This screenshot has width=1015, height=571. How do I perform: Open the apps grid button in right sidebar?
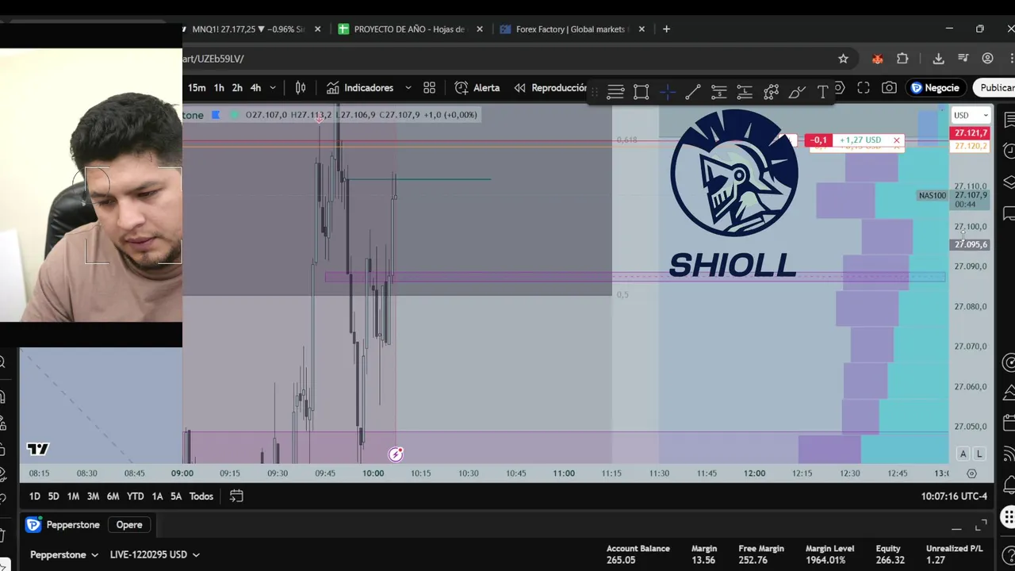coord(1008,517)
